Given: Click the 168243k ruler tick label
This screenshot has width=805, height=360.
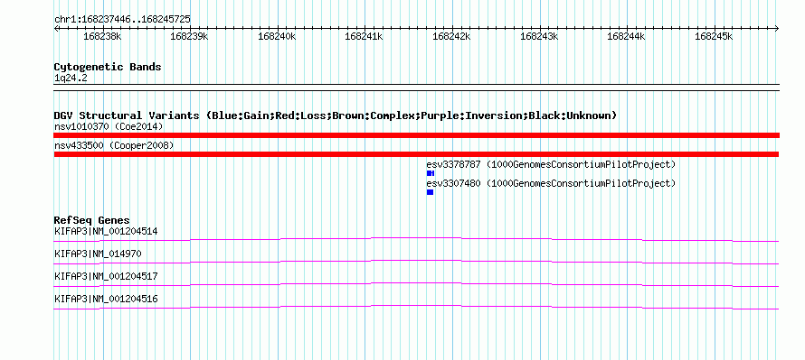Looking at the screenshot, I should coord(539,37).
